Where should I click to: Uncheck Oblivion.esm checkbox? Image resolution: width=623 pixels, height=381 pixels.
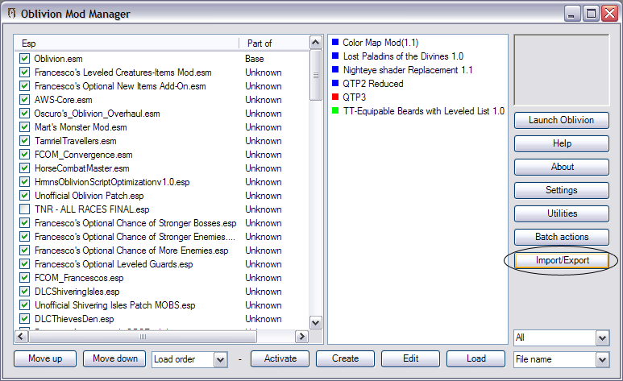pos(25,59)
